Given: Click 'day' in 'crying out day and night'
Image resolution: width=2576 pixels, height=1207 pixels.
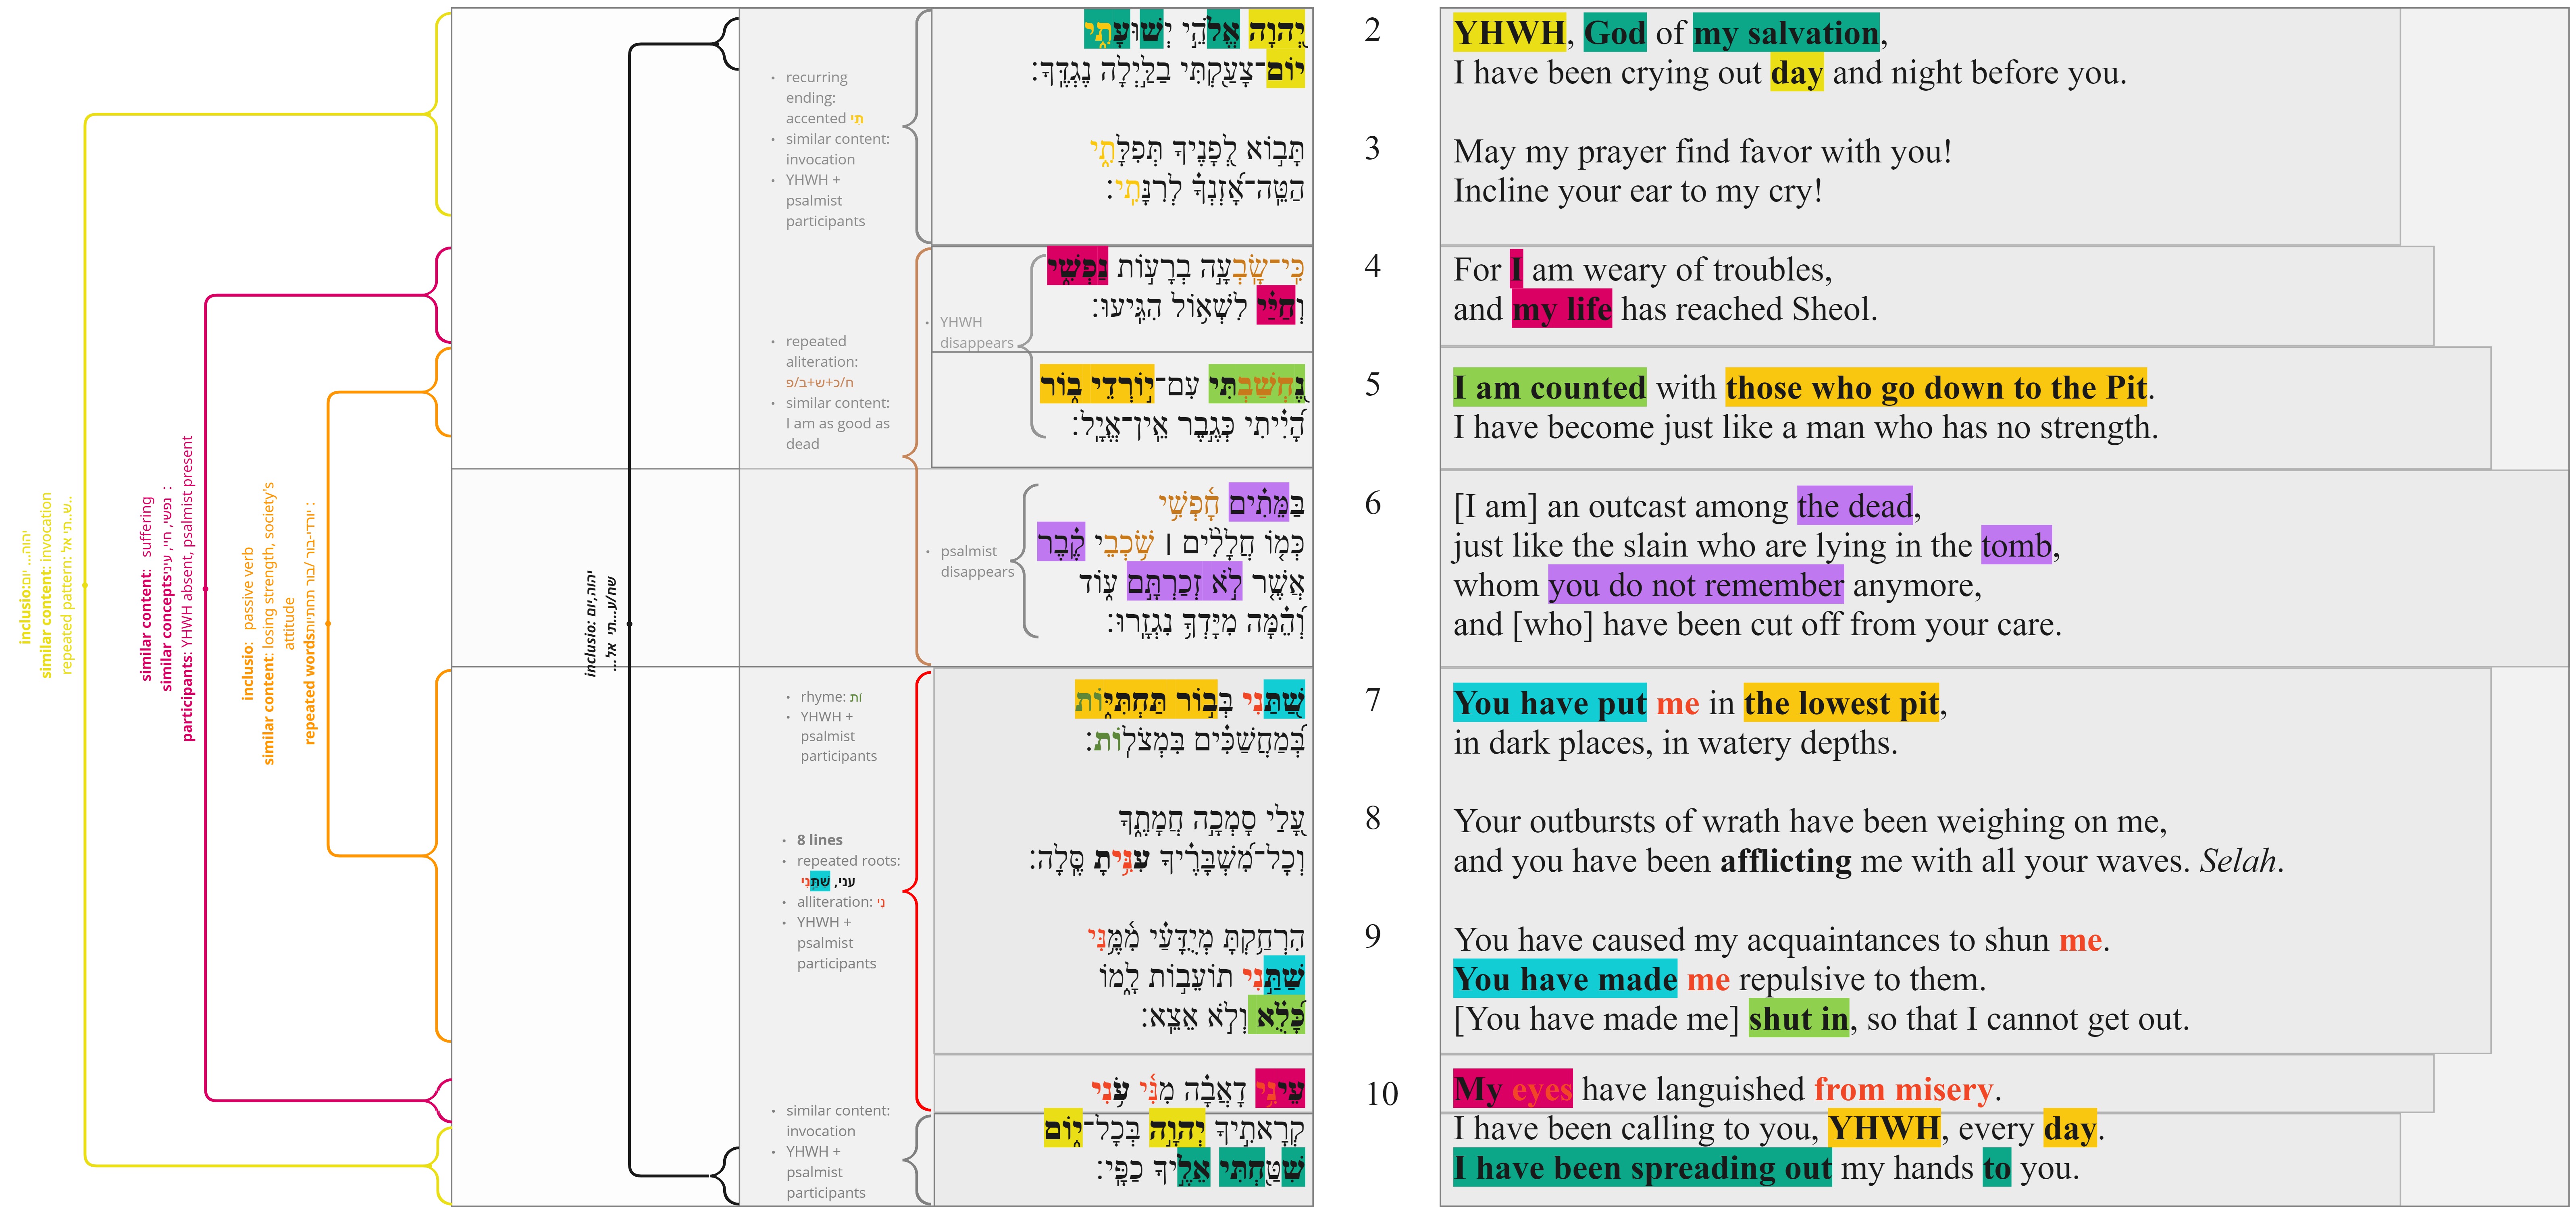Looking at the screenshot, I should (1797, 73).
